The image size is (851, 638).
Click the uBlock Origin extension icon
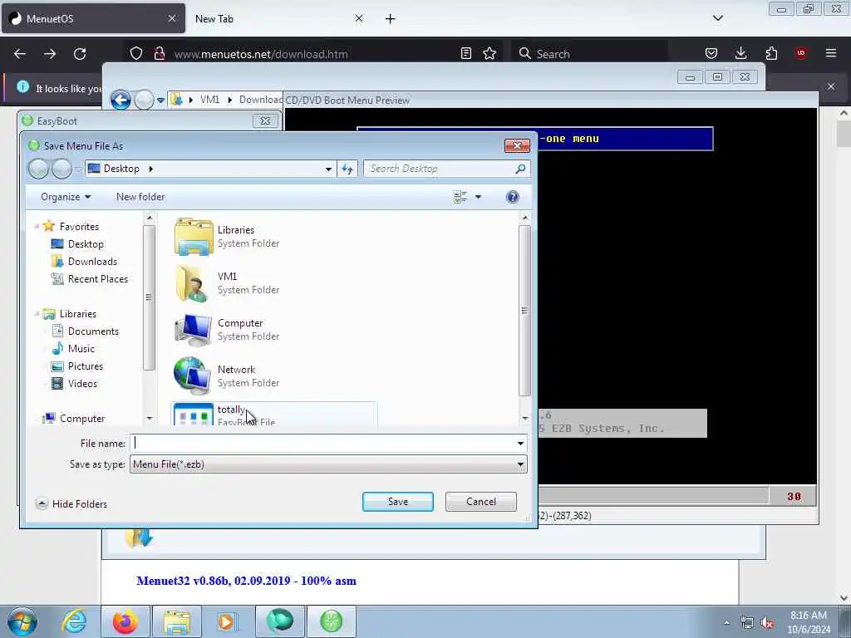[x=801, y=53]
